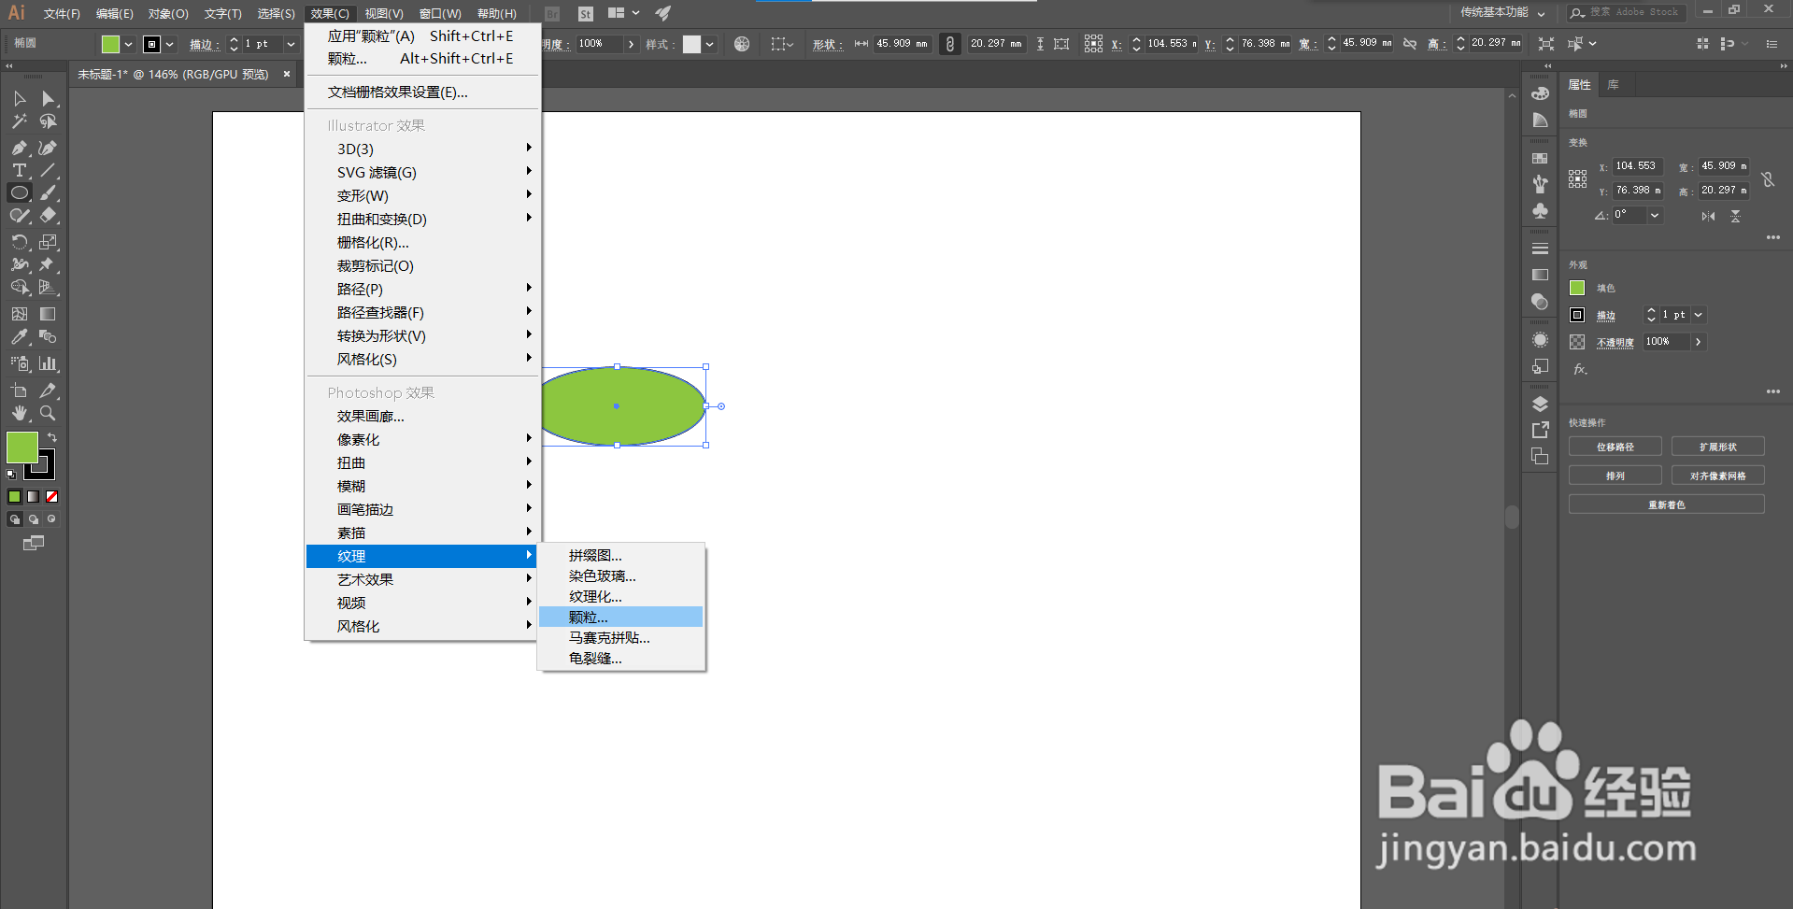Open the workspace switcher 传统基本功能 dropdown
The width and height of the screenshot is (1793, 909).
click(1503, 12)
